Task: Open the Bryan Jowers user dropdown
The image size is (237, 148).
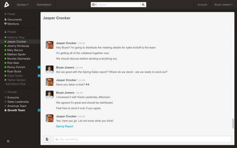Action: tap(223, 5)
